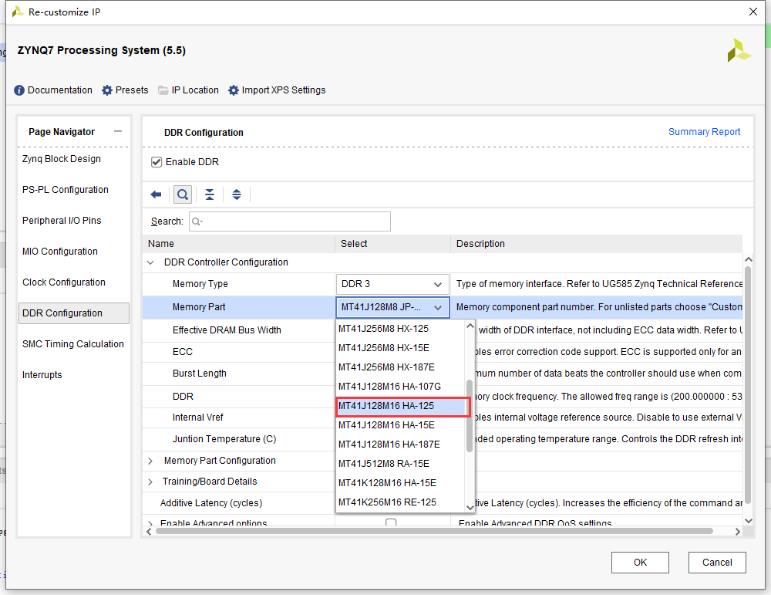Open the Memory Part dropdown
The height and width of the screenshot is (595, 771).
[392, 307]
